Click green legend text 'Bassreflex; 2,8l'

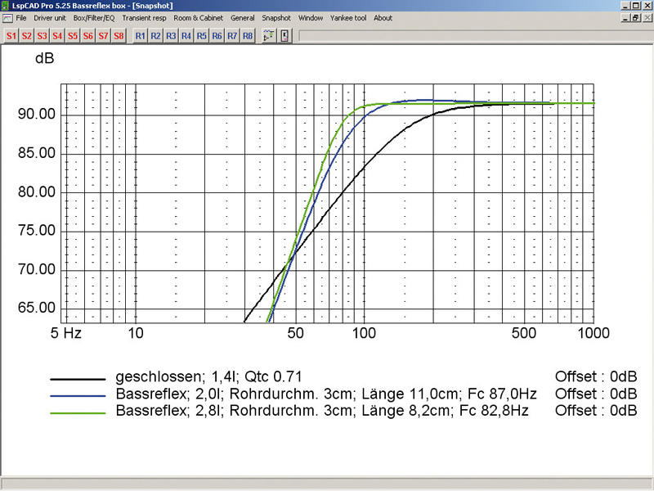tap(170, 411)
